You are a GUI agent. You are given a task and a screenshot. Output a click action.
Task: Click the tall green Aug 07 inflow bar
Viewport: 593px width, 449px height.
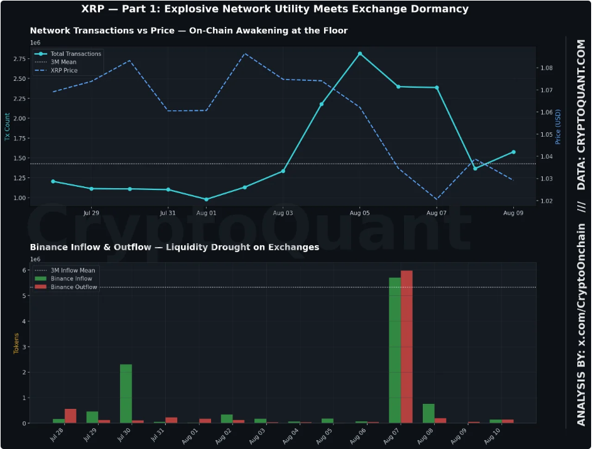coord(395,351)
